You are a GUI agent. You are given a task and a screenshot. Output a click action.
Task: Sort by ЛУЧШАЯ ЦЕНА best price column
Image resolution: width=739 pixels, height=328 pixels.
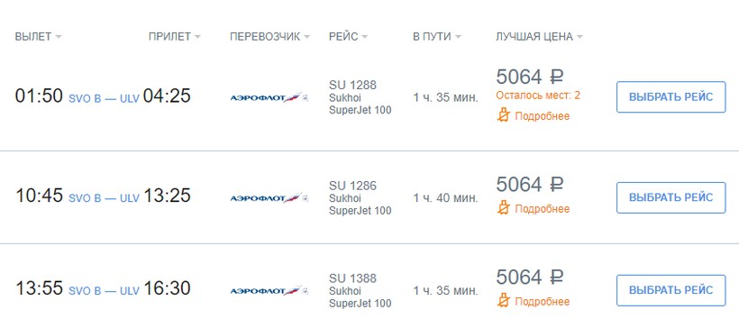coord(539,37)
